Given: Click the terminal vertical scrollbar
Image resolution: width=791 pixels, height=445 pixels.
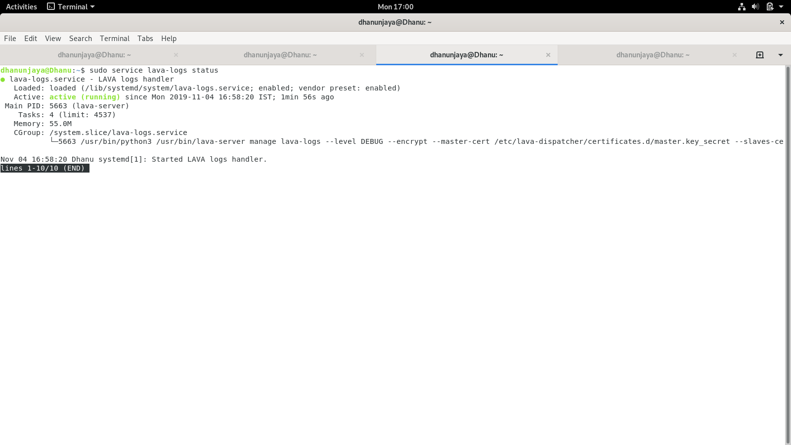Looking at the screenshot, I should (788, 255).
